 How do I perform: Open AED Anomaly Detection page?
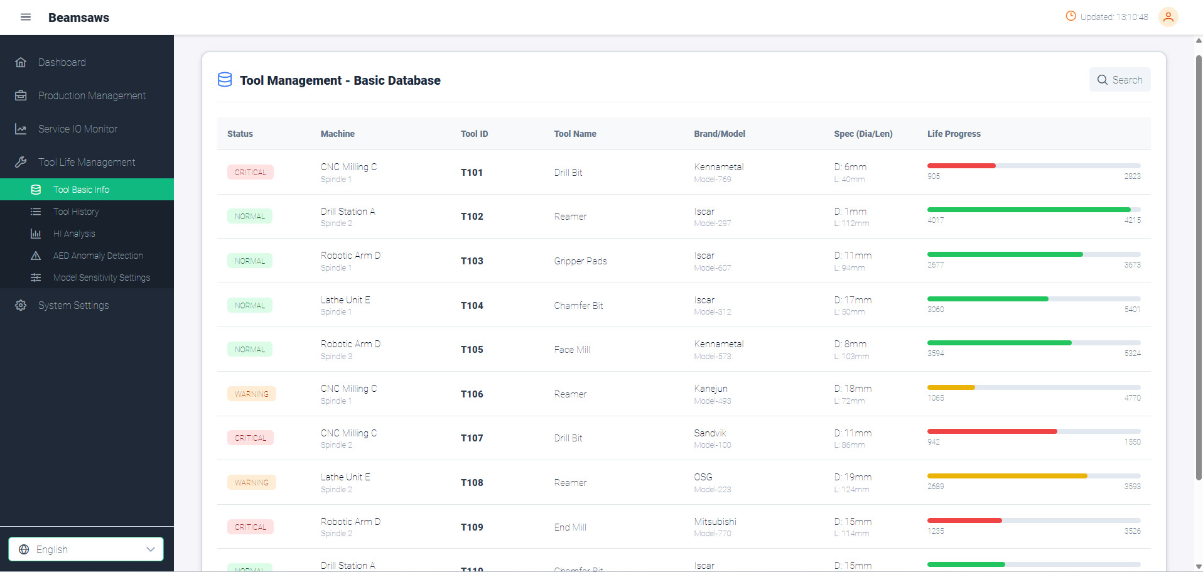coord(87,256)
